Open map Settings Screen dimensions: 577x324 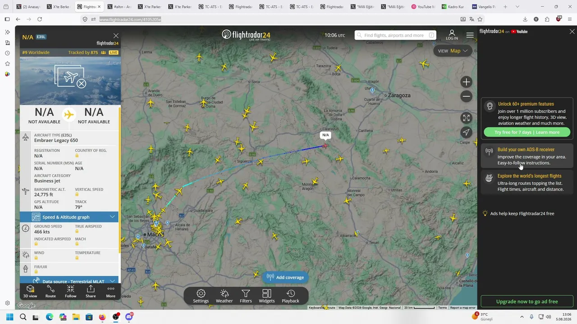tap(201, 296)
